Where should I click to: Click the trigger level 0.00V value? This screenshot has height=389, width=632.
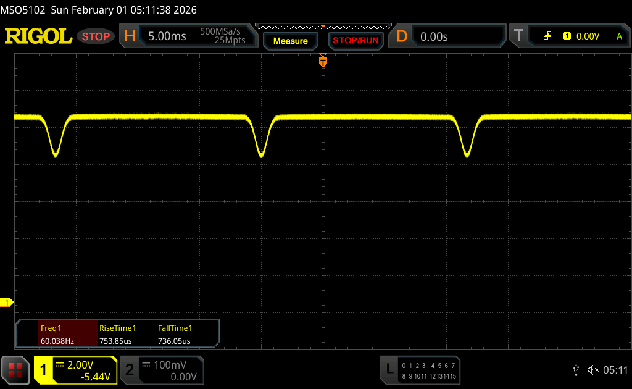pos(588,36)
